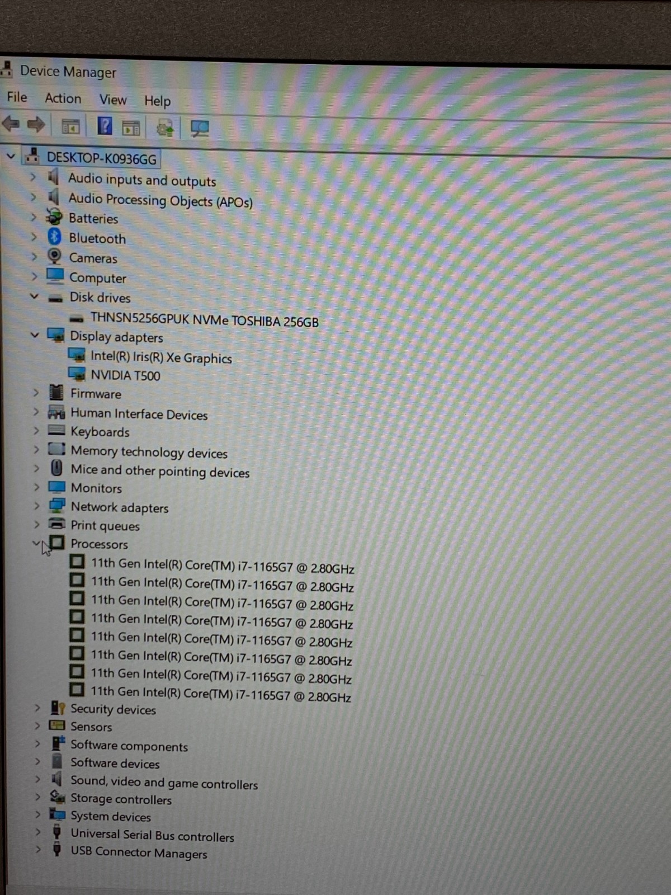Image resolution: width=671 pixels, height=895 pixels.
Task: Expand the Bluetooth category arrow
Action: pos(34,237)
